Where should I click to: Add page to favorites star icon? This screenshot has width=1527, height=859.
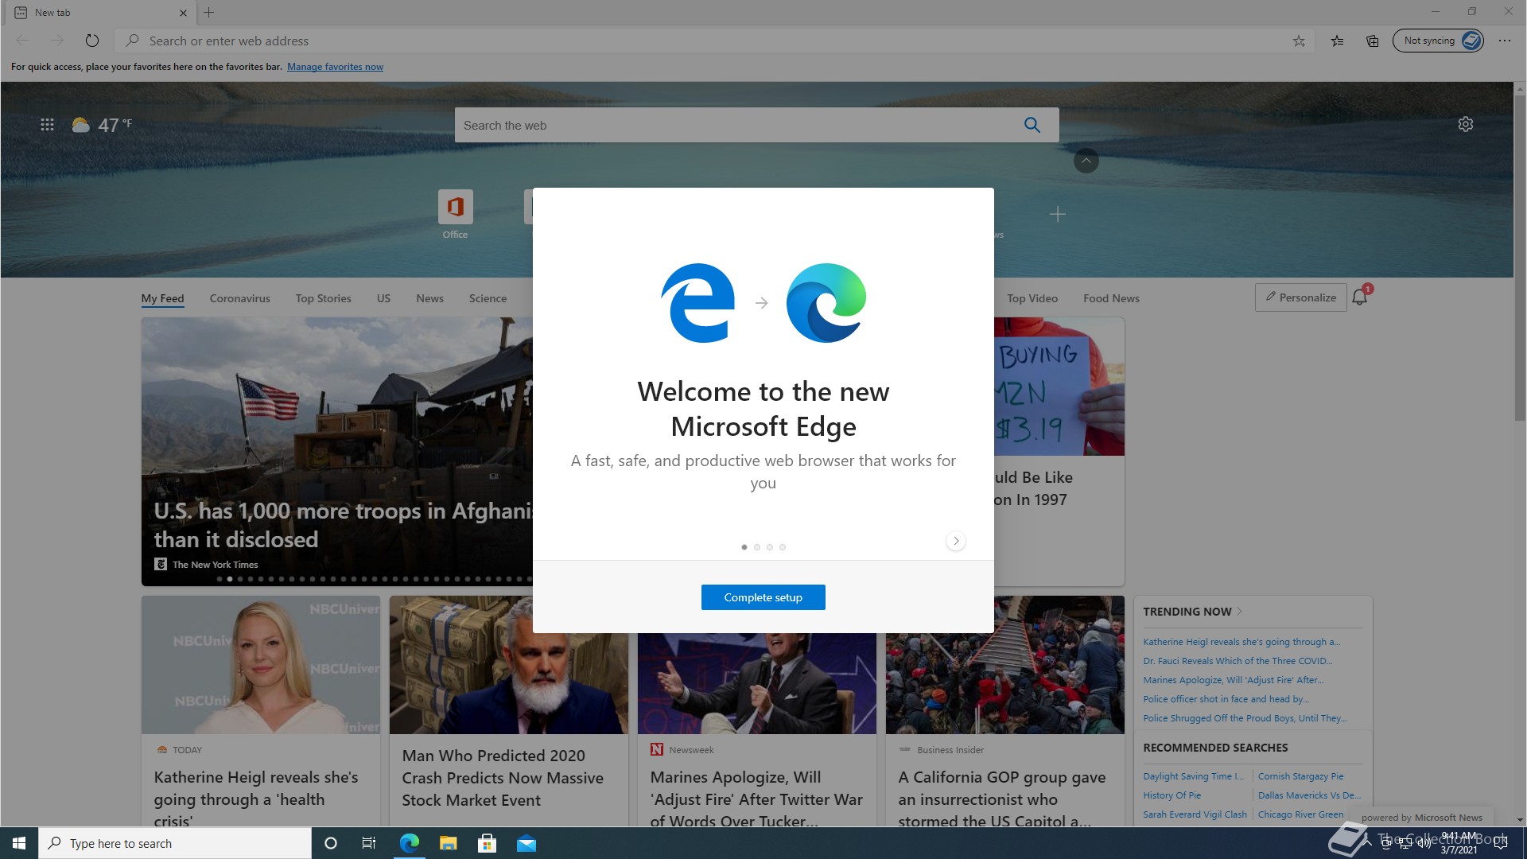pos(1299,41)
